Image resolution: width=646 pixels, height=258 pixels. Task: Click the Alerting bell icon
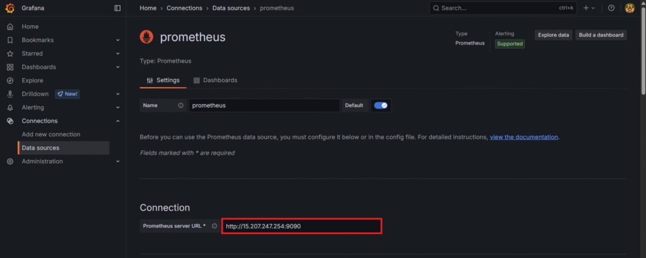[x=10, y=108]
